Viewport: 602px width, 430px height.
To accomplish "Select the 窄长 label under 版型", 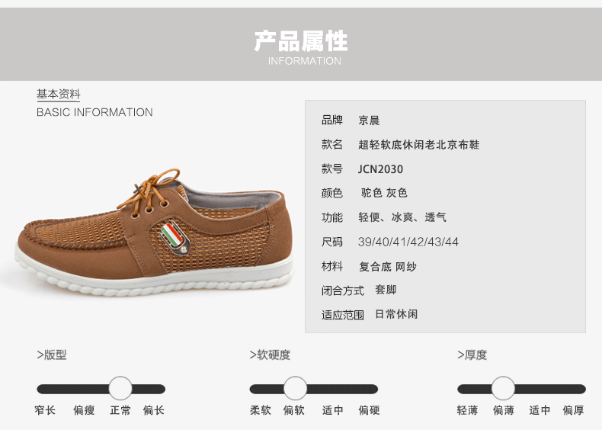I will (45, 410).
